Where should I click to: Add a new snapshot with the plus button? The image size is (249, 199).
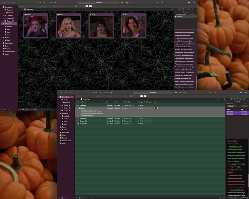tap(245, 104)
